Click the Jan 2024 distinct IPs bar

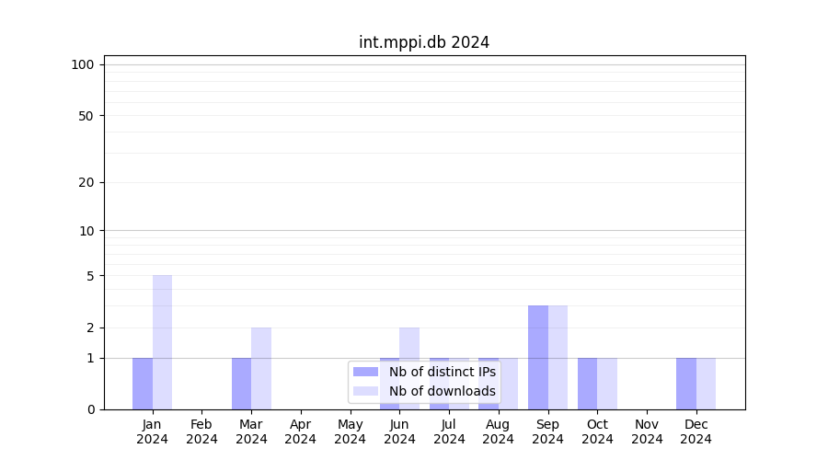click(x=143, y=384)
